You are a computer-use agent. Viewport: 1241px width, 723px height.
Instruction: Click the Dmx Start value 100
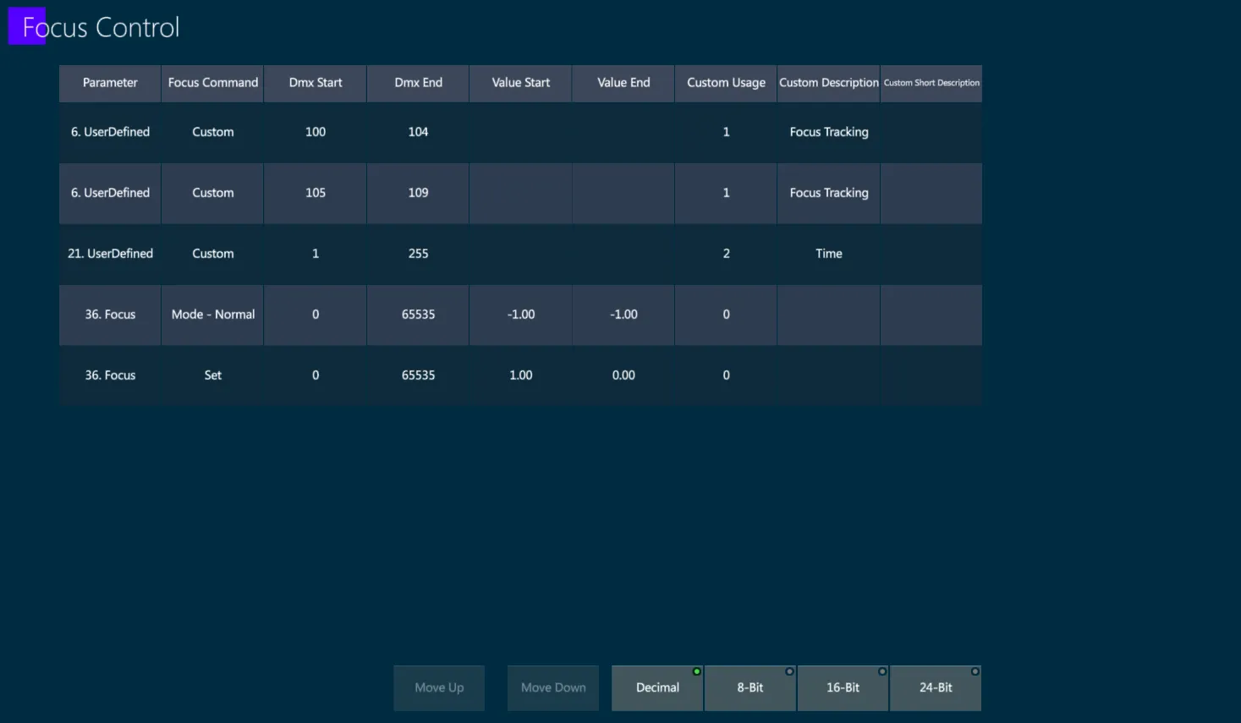tap(316, 132)
